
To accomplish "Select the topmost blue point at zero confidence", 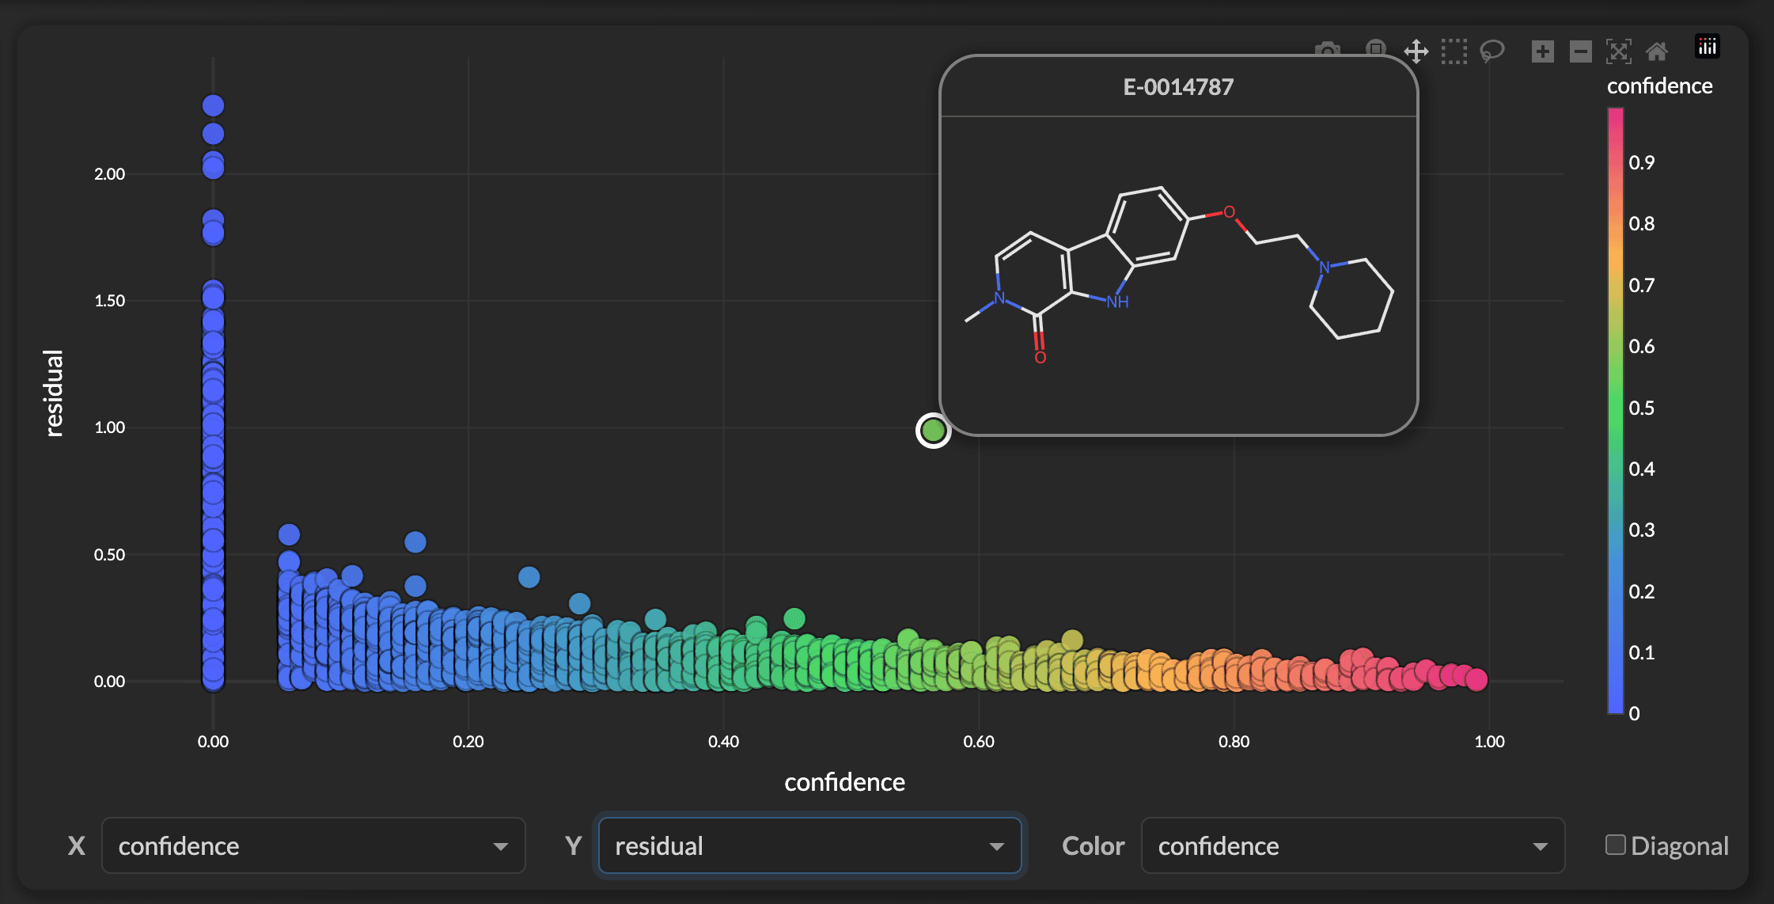I will coord(213,105).
